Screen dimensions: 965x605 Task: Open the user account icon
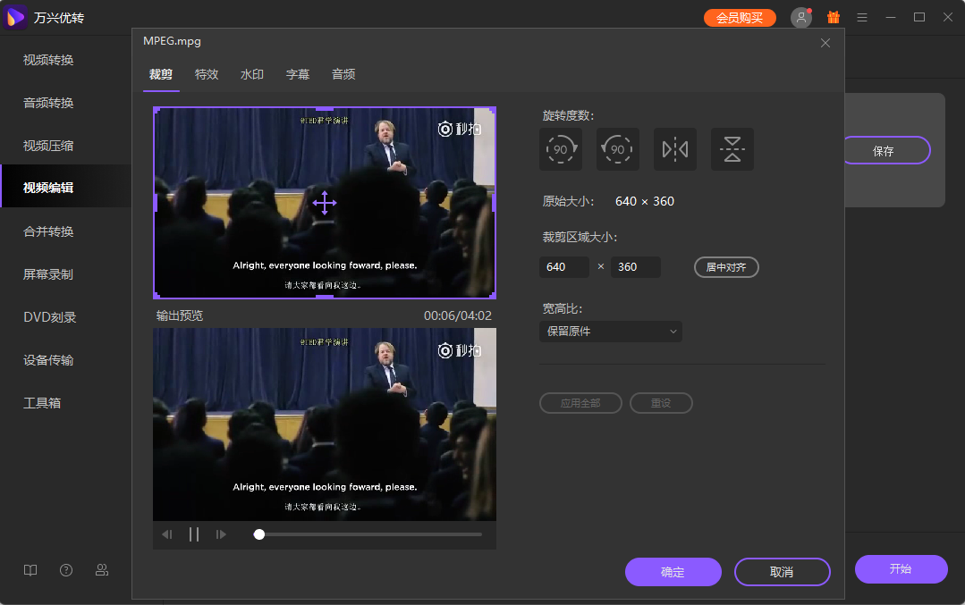click(x=800, y=17)
